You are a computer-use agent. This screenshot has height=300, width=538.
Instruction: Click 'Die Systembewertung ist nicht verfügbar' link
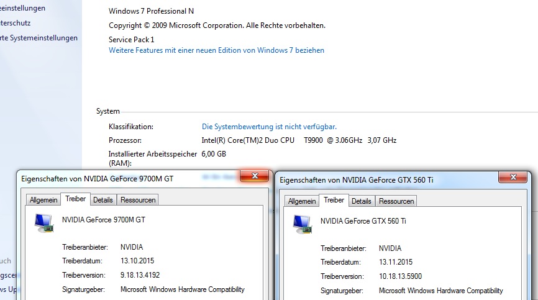(270, 127)
